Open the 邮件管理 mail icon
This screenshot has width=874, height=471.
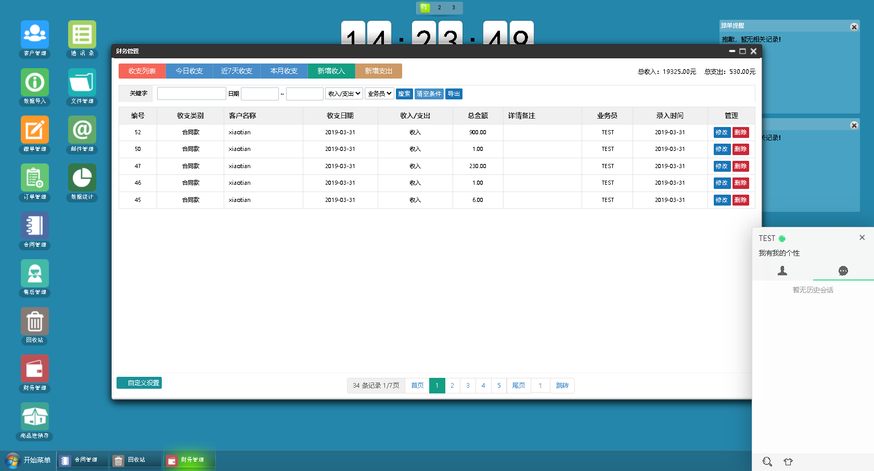(x=82, y=130)
